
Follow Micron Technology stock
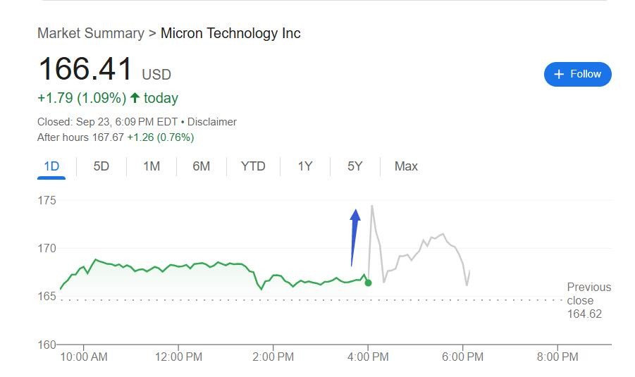(x=577, y=74)
